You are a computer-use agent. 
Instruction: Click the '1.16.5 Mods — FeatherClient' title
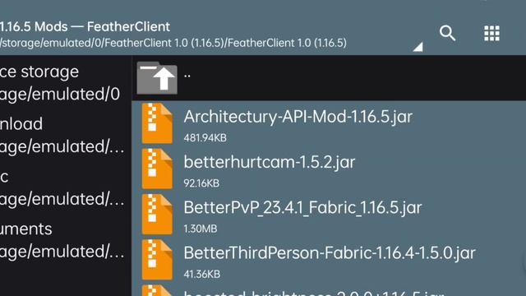click(x=85, y=26)
